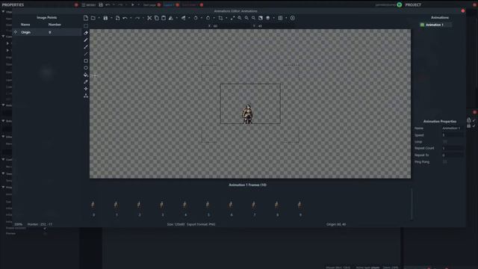Cut selection with the scissors icon
Screen dimensions: 478x269
click(149, 18)
